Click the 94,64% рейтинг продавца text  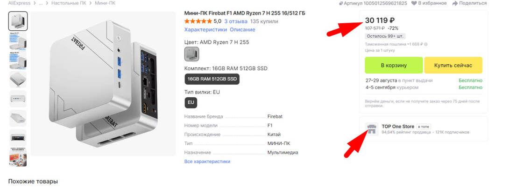coord(406,132)
